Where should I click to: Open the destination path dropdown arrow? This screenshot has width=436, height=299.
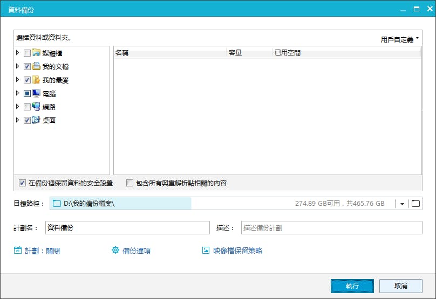[402, 204]
